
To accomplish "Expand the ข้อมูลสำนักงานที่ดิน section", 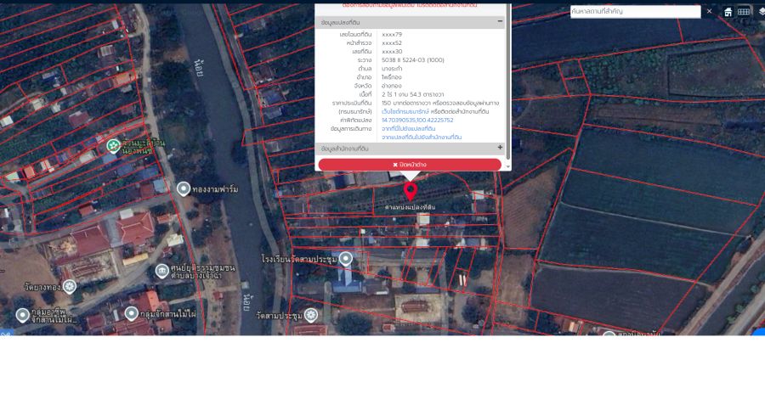I will click(x=500, y=148).
